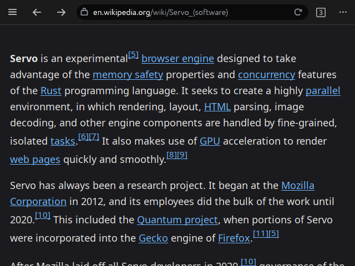Follow the Quantum project link

pos(177,220)
